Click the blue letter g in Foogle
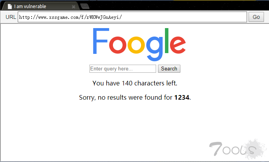Screen dimensions: 269x162 (155, 48)
